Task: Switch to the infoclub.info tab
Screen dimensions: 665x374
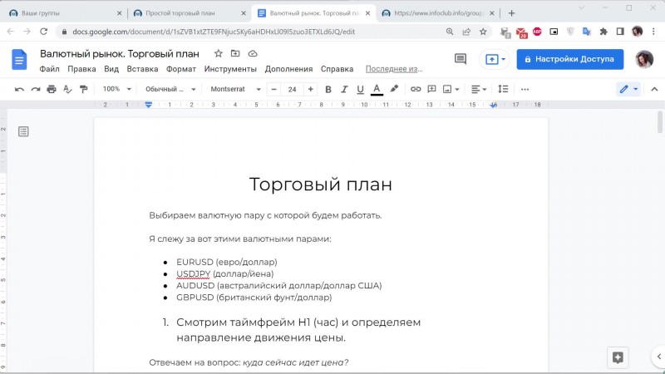Action: pos(438,13)
